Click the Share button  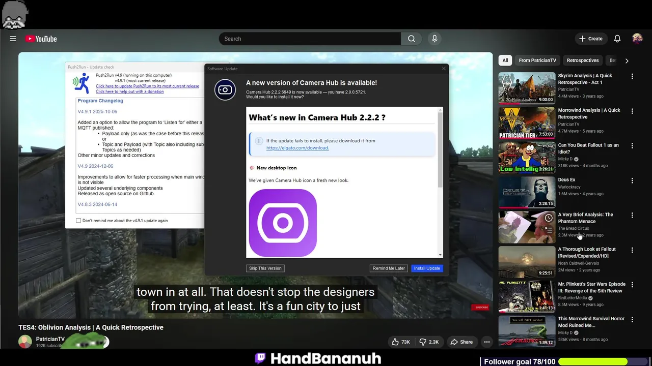pyautogui.click(x=461, y=342)
